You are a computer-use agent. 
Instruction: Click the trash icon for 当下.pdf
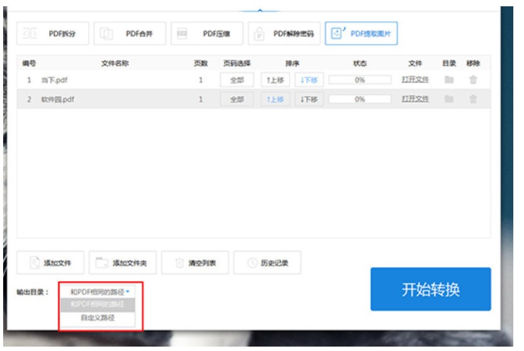473,81
